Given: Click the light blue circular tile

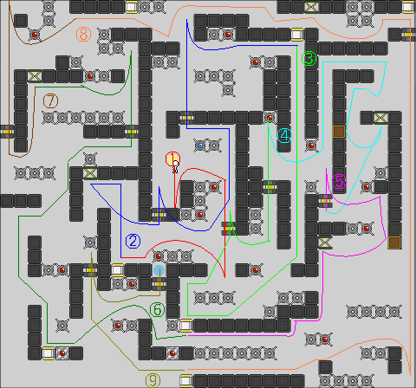Looking at the screenshot, I should point(159,270).
